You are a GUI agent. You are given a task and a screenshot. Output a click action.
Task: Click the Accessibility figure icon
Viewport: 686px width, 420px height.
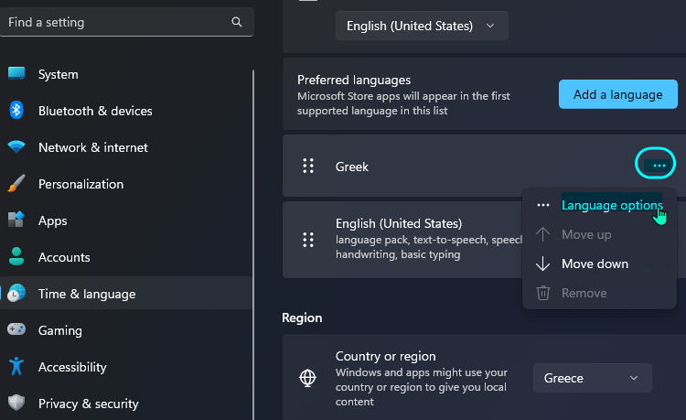point(16,367)
